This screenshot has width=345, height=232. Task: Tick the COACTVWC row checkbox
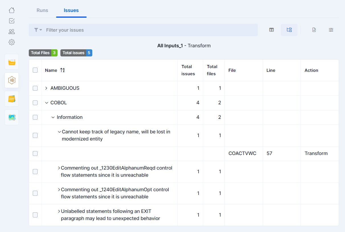click(x=35, y=153)
